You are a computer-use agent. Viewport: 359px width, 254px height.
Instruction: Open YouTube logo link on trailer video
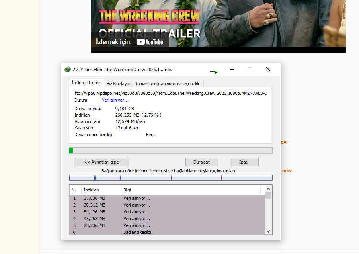coord(150,42)
